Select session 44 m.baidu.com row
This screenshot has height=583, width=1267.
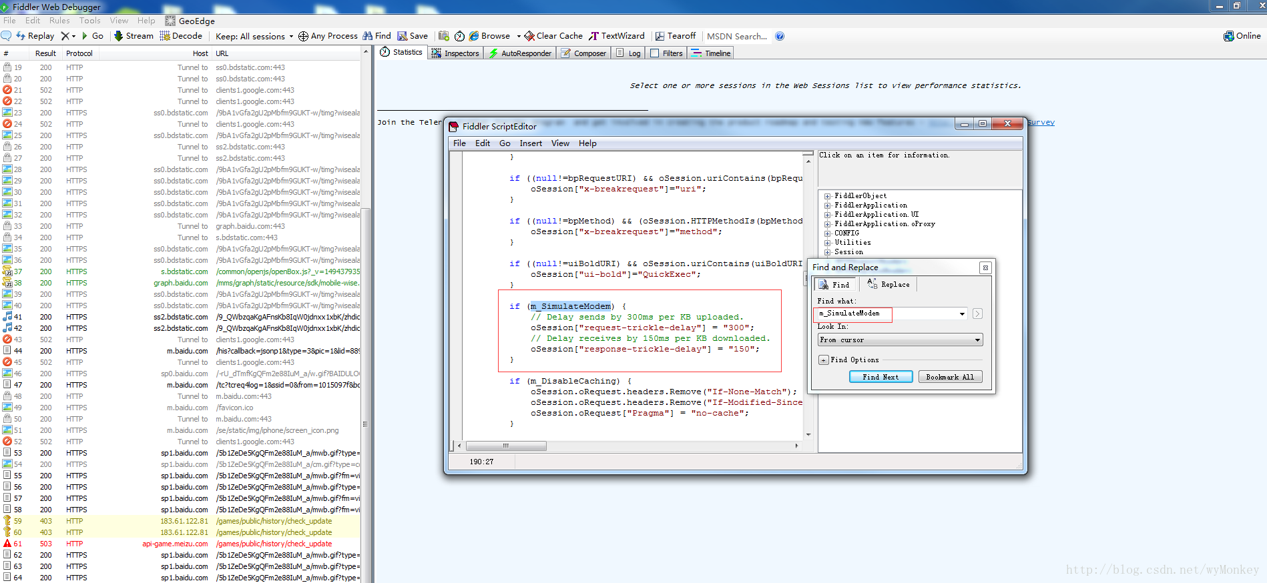click(x=180, y=351)
